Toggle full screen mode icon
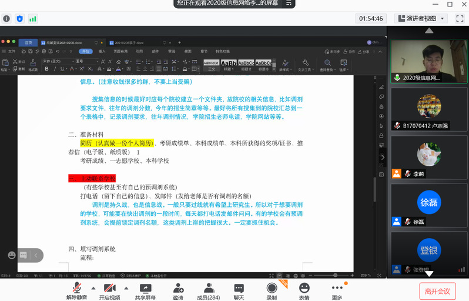The width and height of the screenshot is (469, 301). click(459, 19)
